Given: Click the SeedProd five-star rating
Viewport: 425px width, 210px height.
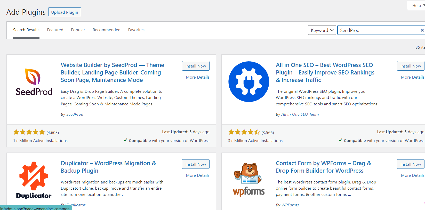Looking at the screenshot, I should [29, 132].
